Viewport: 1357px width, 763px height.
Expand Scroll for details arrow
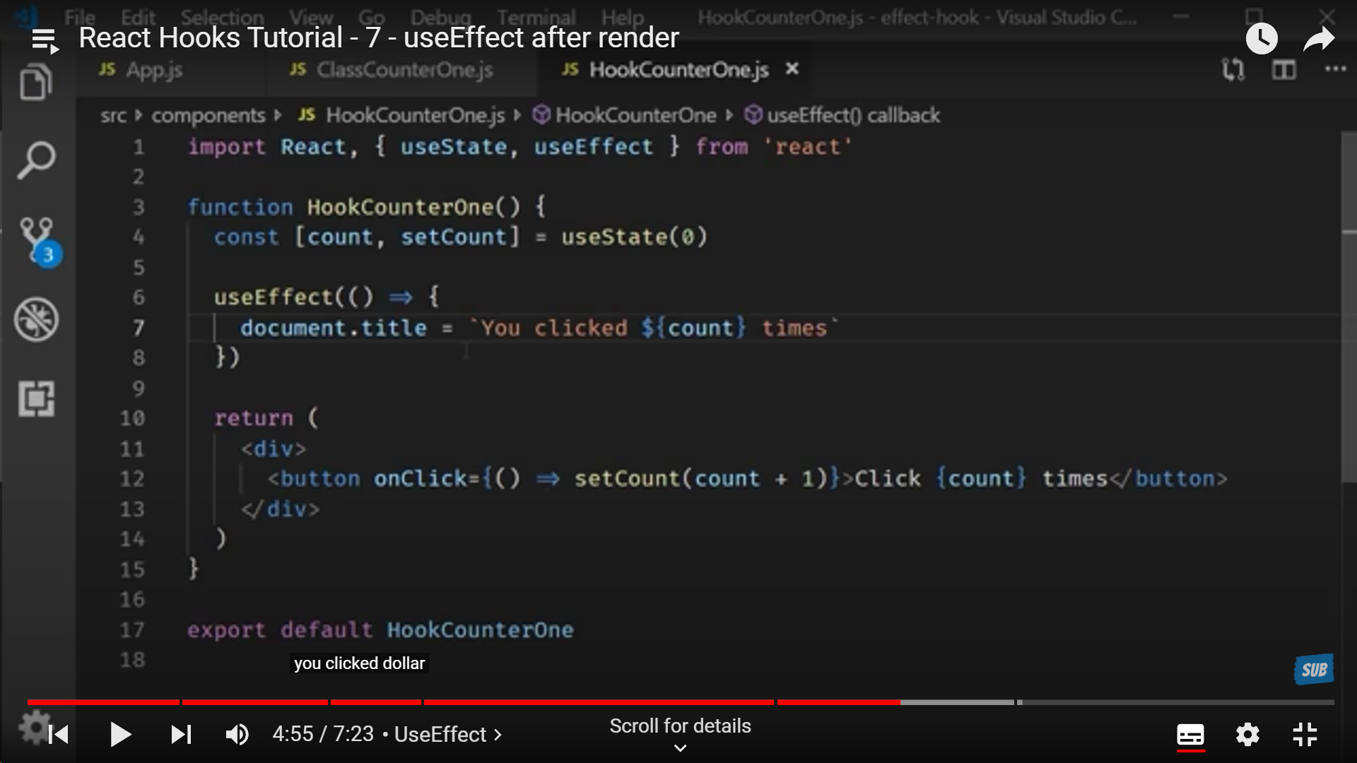tap(680, 747)
